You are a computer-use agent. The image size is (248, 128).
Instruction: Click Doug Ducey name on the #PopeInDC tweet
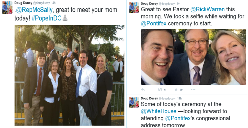click(x=23, y=3)
